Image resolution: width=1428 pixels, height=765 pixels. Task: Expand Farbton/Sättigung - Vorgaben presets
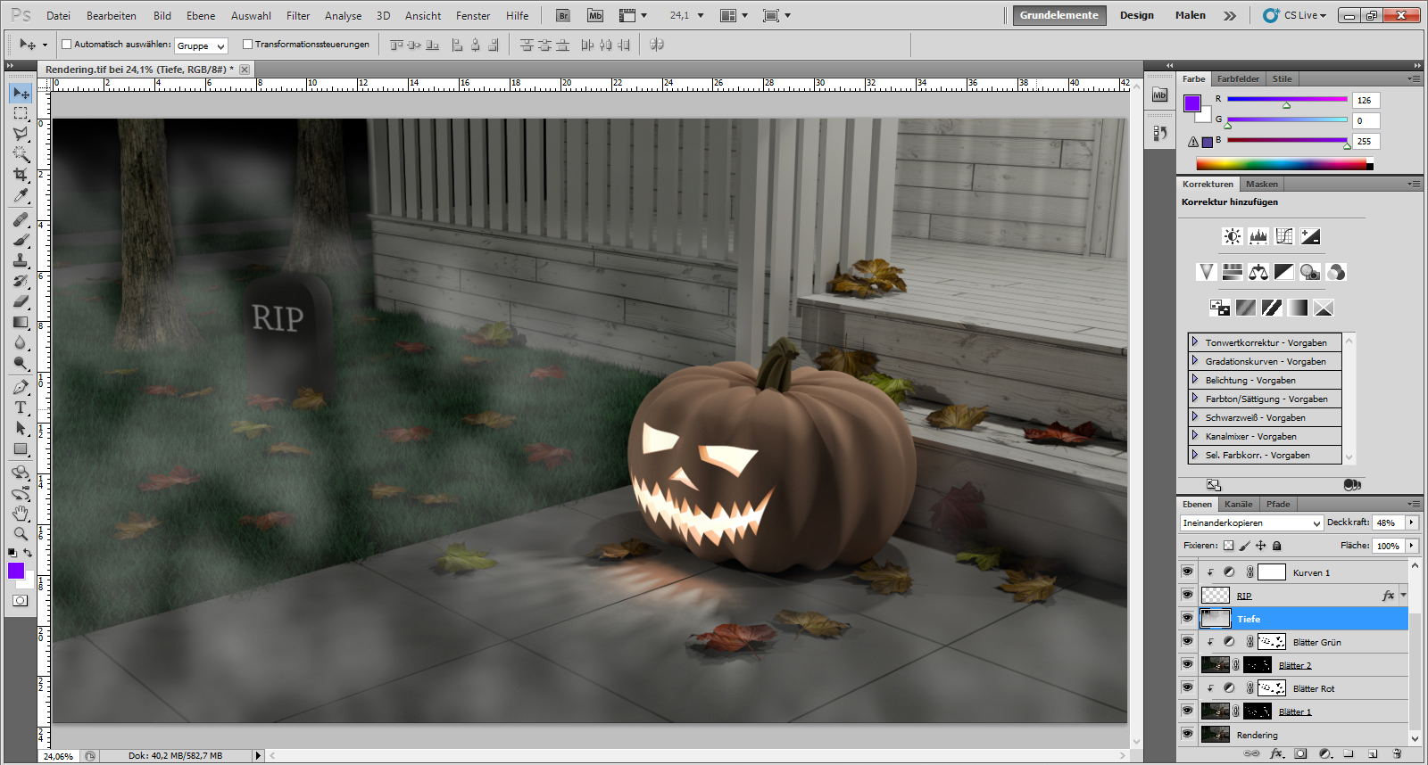tap(1195, 399)
